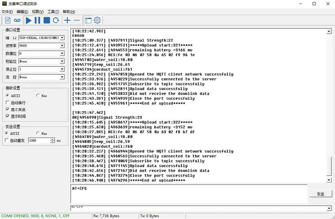Viewport: 335px width, 219px height.
Task: Click the 发送 send button
Action: coord(321,194)
